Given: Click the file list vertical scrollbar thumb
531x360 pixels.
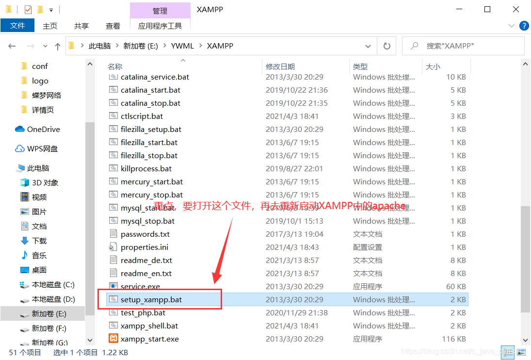Looking at the screenshot, I should point(525,259).
